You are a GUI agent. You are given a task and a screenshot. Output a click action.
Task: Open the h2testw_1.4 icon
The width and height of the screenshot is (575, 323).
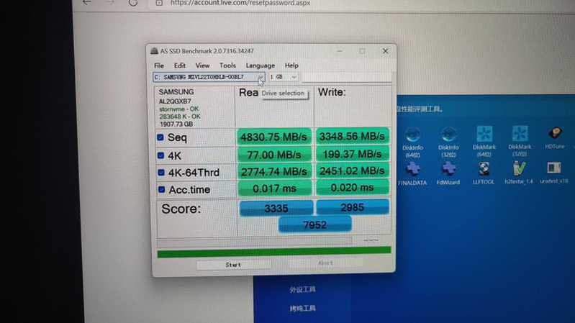coord(519,168)
